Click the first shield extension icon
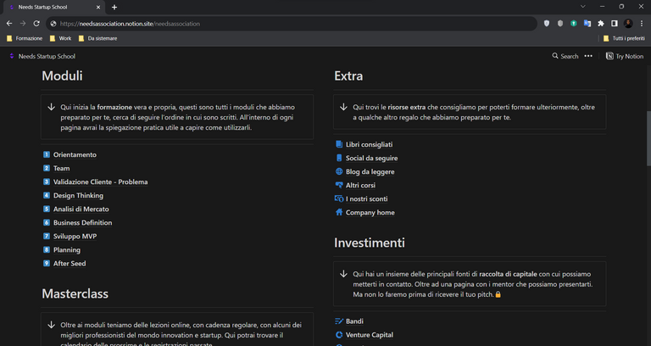The width and height of the screenshot is (651, 346). [x=547, y=24]
